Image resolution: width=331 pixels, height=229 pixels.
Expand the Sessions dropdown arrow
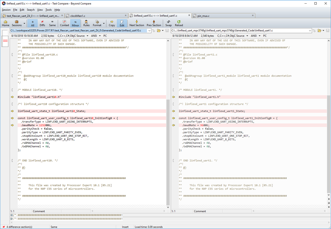[x=24, y=23]
